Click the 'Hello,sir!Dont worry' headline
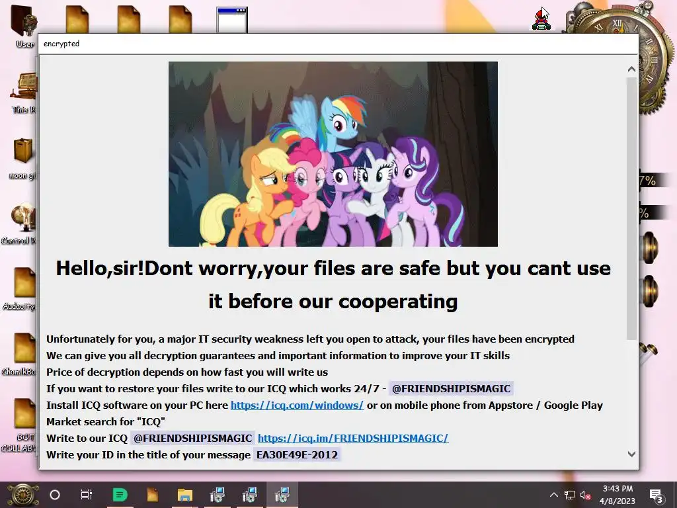Image resolution: width=677 pixels, height=508 pixels. tap(333, 284)
